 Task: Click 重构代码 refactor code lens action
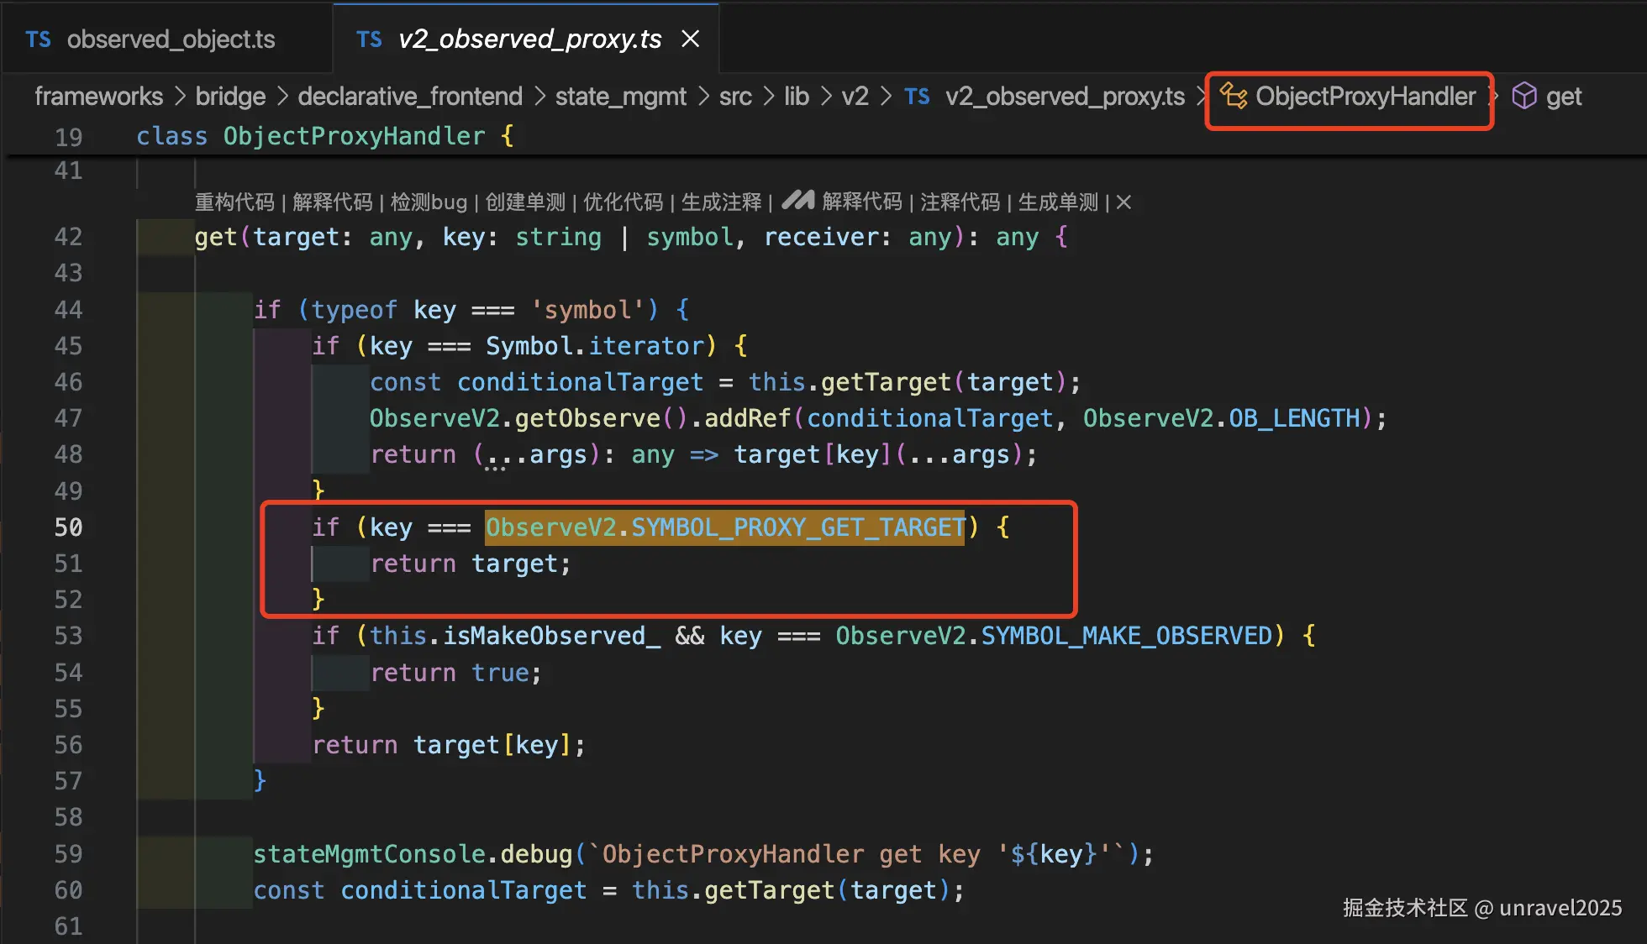(x=234, y=202)
